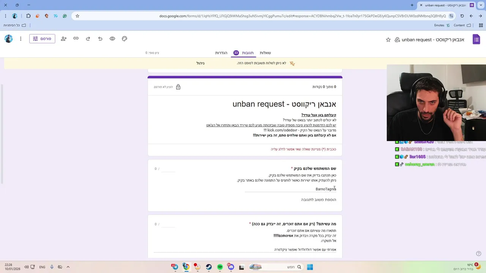Open the Forms help question-mark icon

[x=478, y=254]
